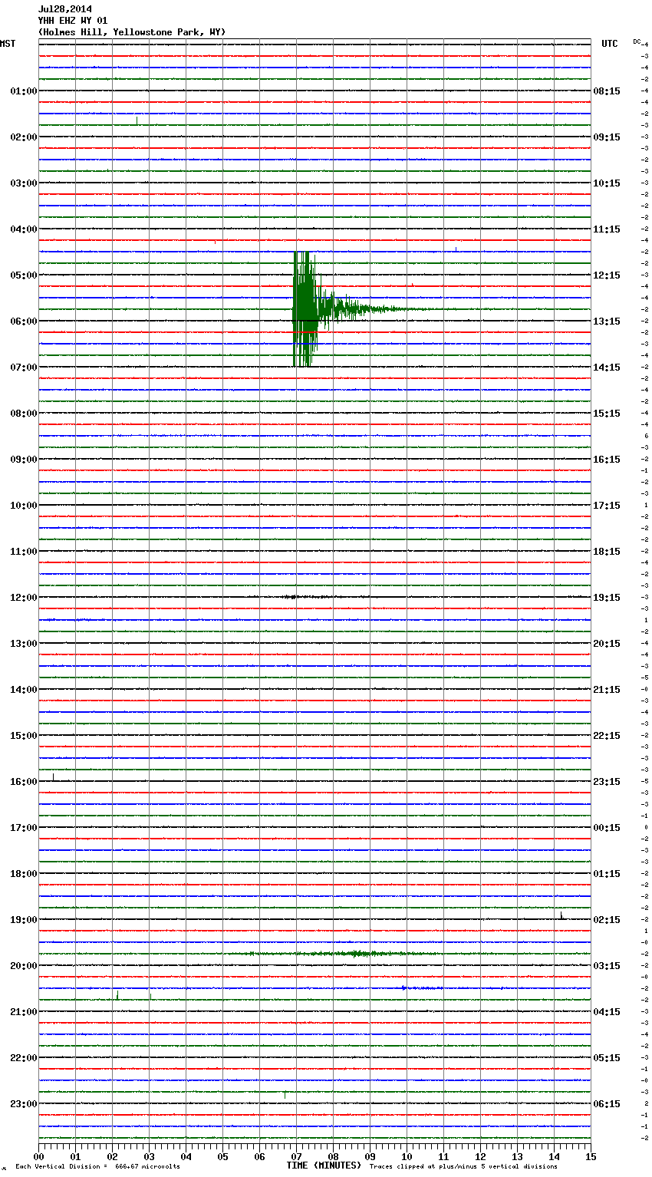
Task: Click the 11:15 UTC time label
Action: tap(607, 229)
